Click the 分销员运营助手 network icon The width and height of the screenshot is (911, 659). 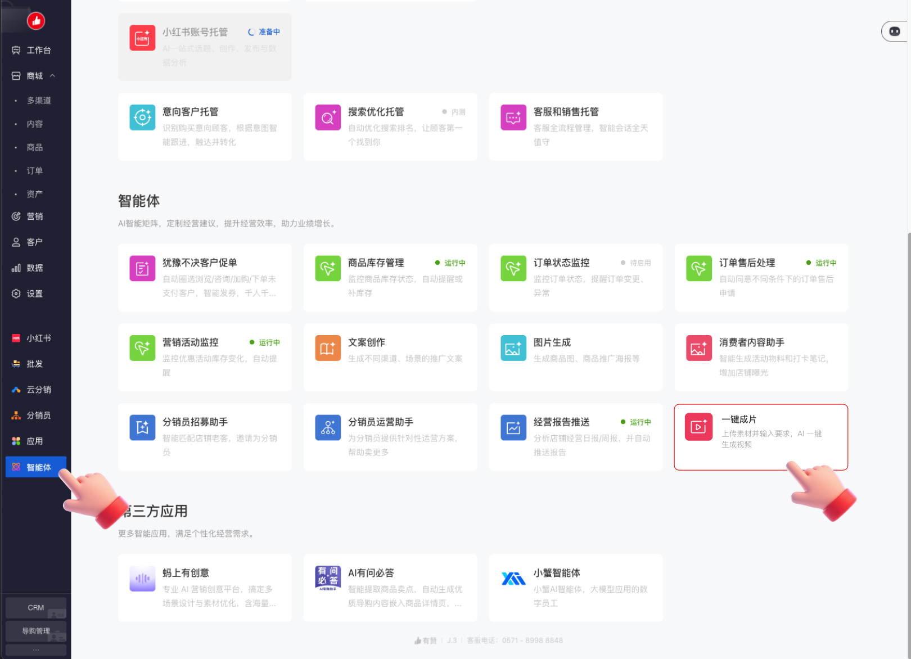(x=328, y=427)
